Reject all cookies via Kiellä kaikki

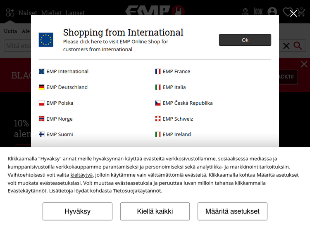[x=155, y=211]
